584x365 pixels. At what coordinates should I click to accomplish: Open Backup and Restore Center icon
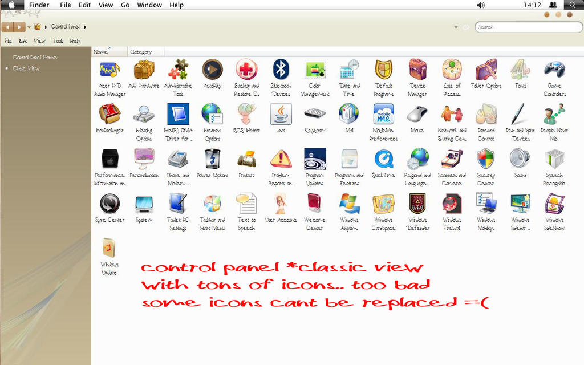(246, 70)
